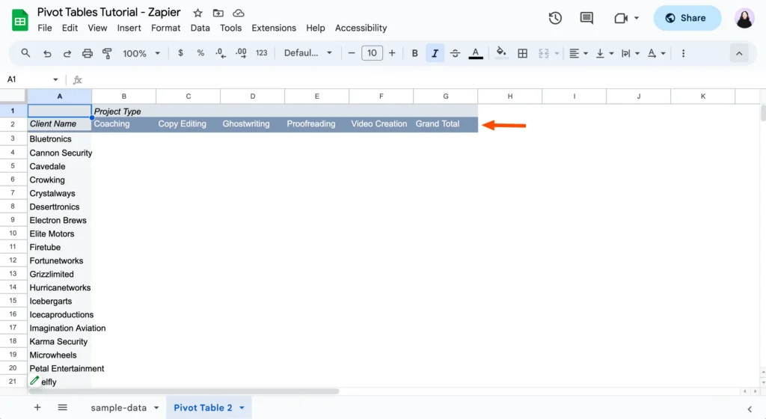Print the spreadsheet
The height and width of the screenshot is (419, 766).
point(87,53)
